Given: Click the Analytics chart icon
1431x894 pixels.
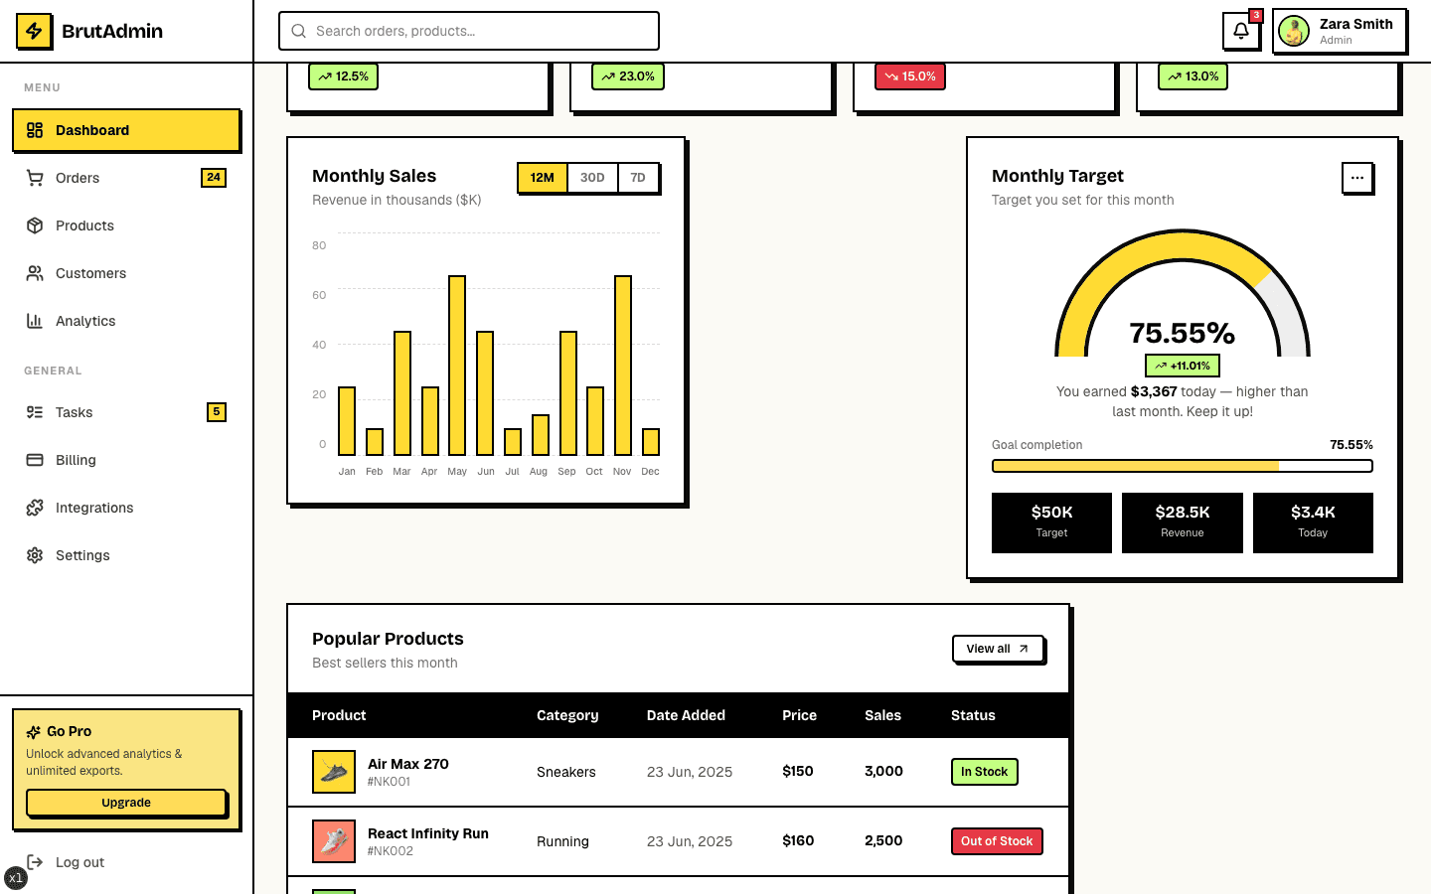Looking at the screenshot, I should click(x=35, y=321).
